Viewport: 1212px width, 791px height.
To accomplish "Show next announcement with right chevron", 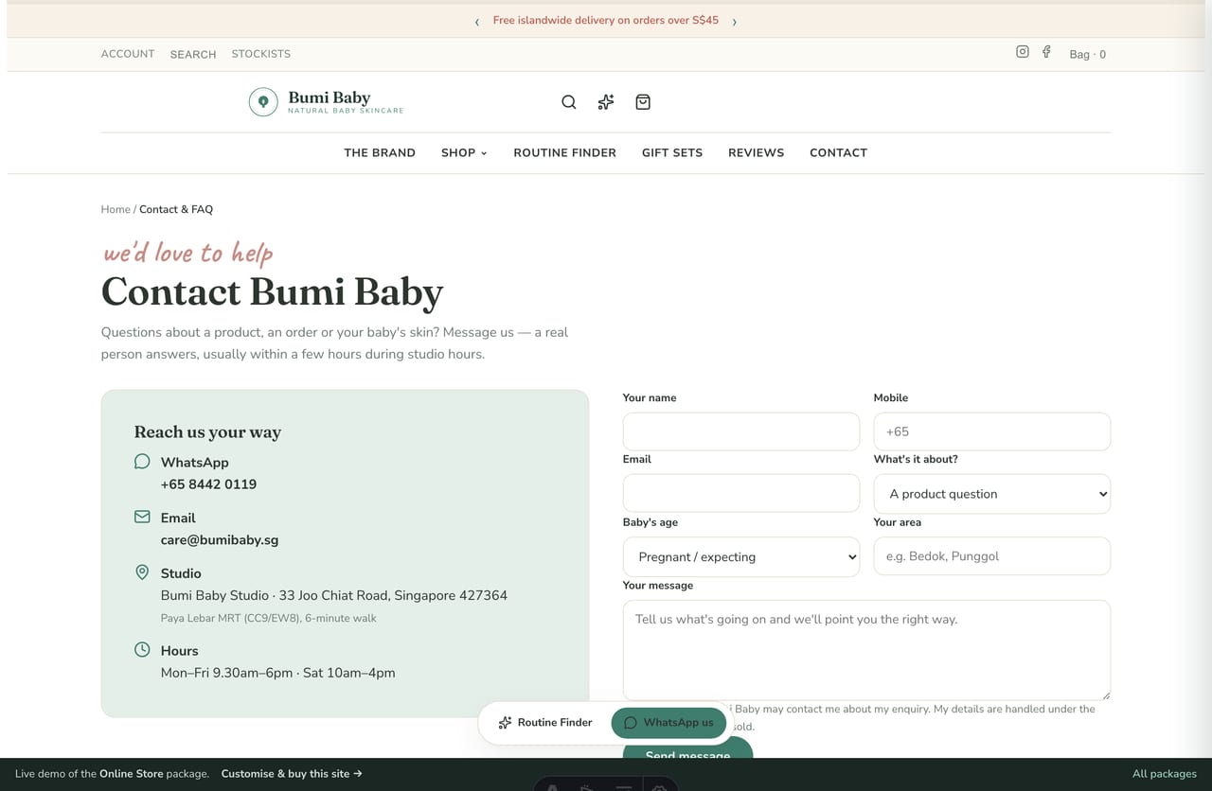I will [734, 21].
